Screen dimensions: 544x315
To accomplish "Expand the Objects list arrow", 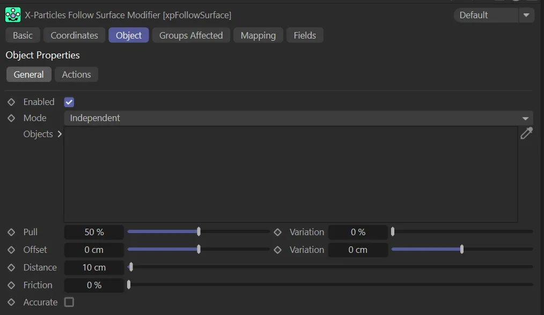I will 60,134.
